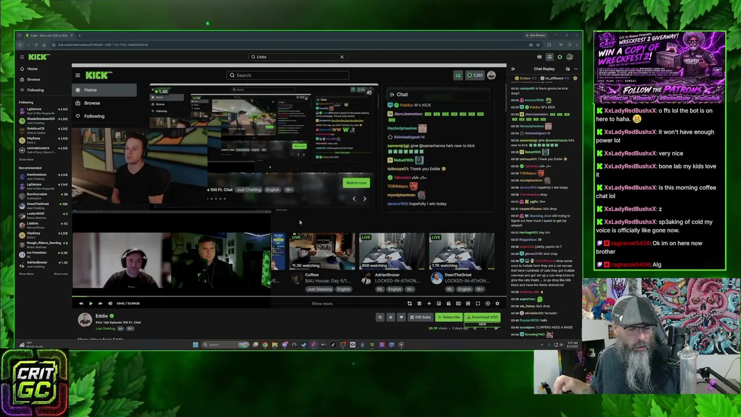Click the KICK logo in the page header
The height and width of the screenshot is (417, 741).
39,57
